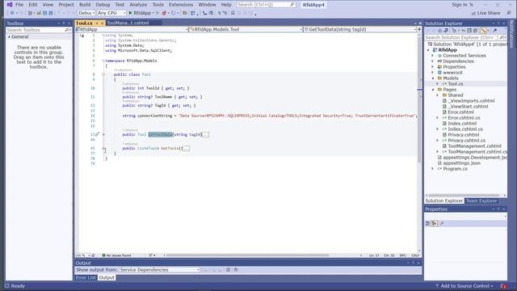The image size is (517, 291).
Task: Open the Any CPU platform dropdown
Action: coord(111,13)
